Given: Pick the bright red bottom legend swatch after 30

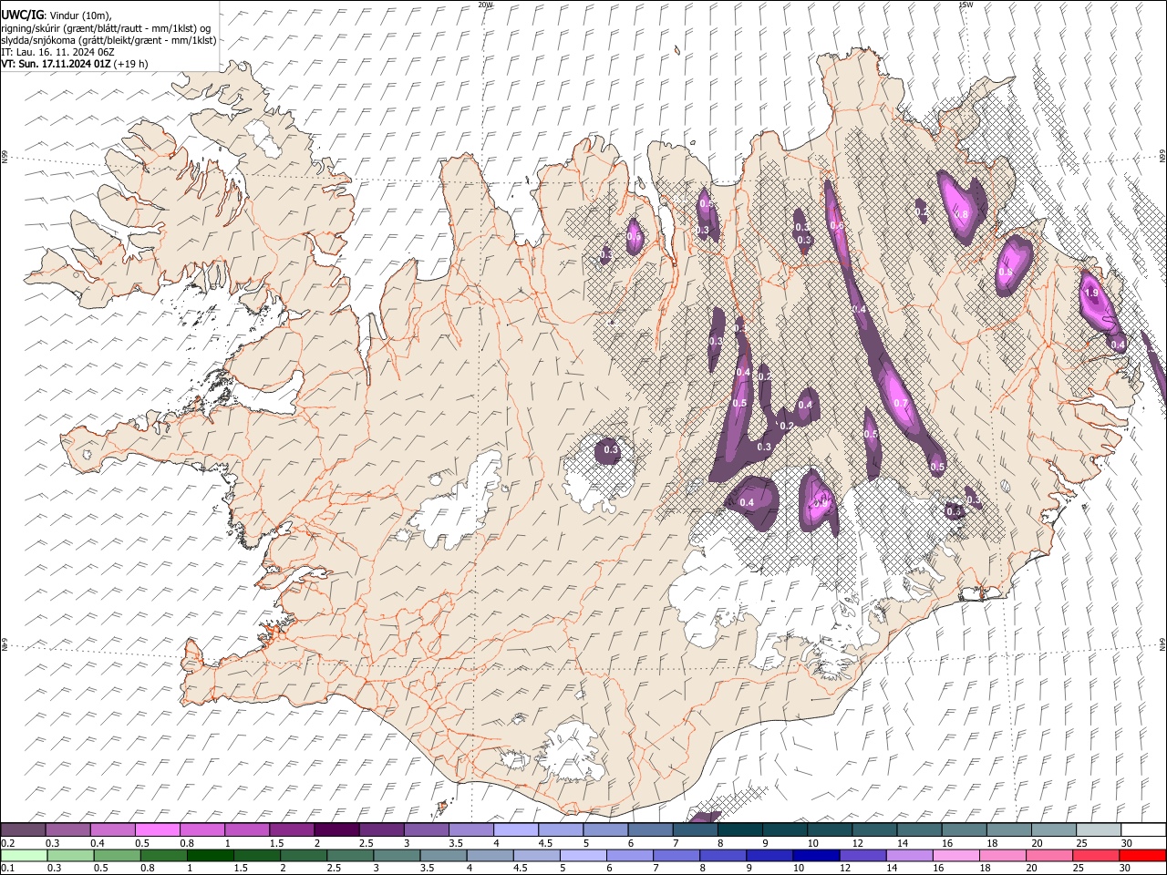Looking at the screenshot, I should click(x=1142, y=855).
